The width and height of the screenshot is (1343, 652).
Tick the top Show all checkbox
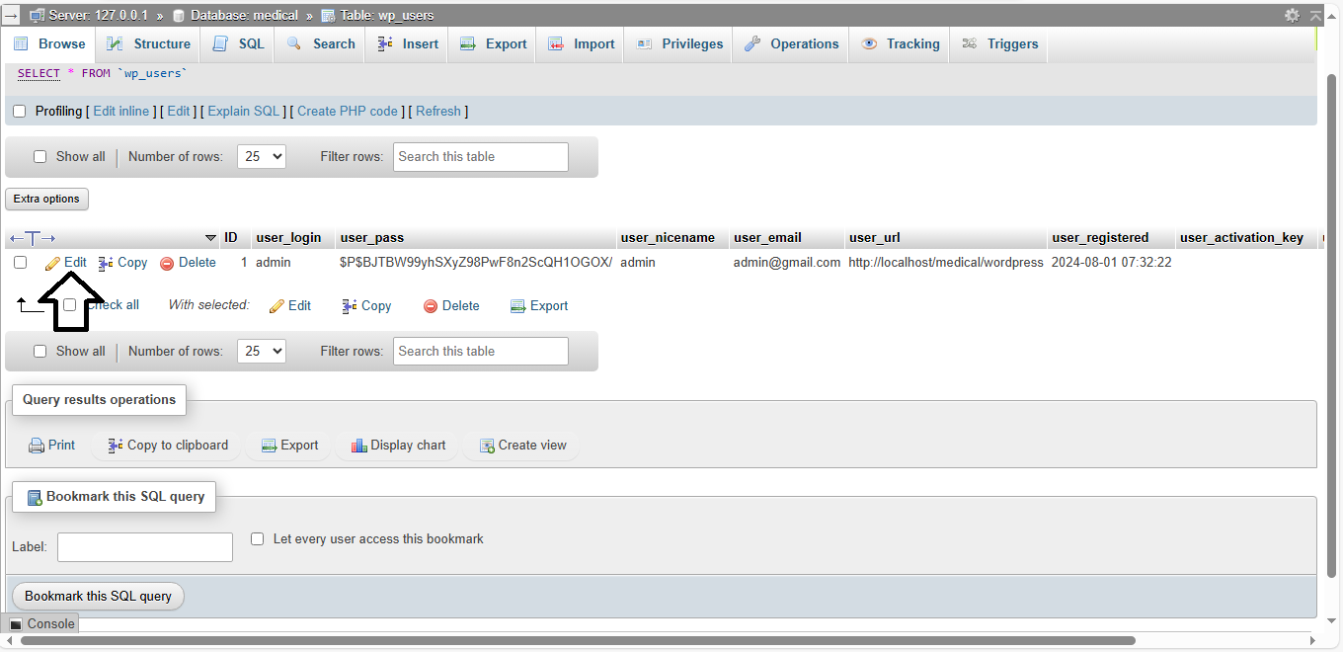[x=40, y=156]
